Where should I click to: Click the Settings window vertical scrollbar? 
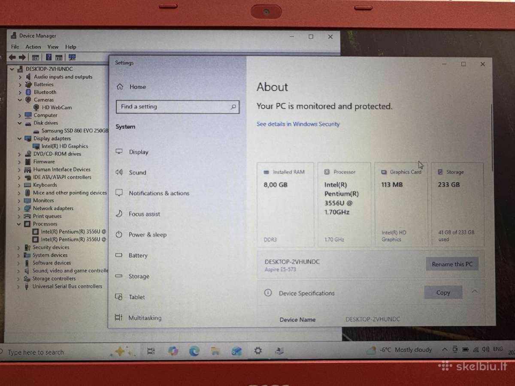(x=492, y=137)
